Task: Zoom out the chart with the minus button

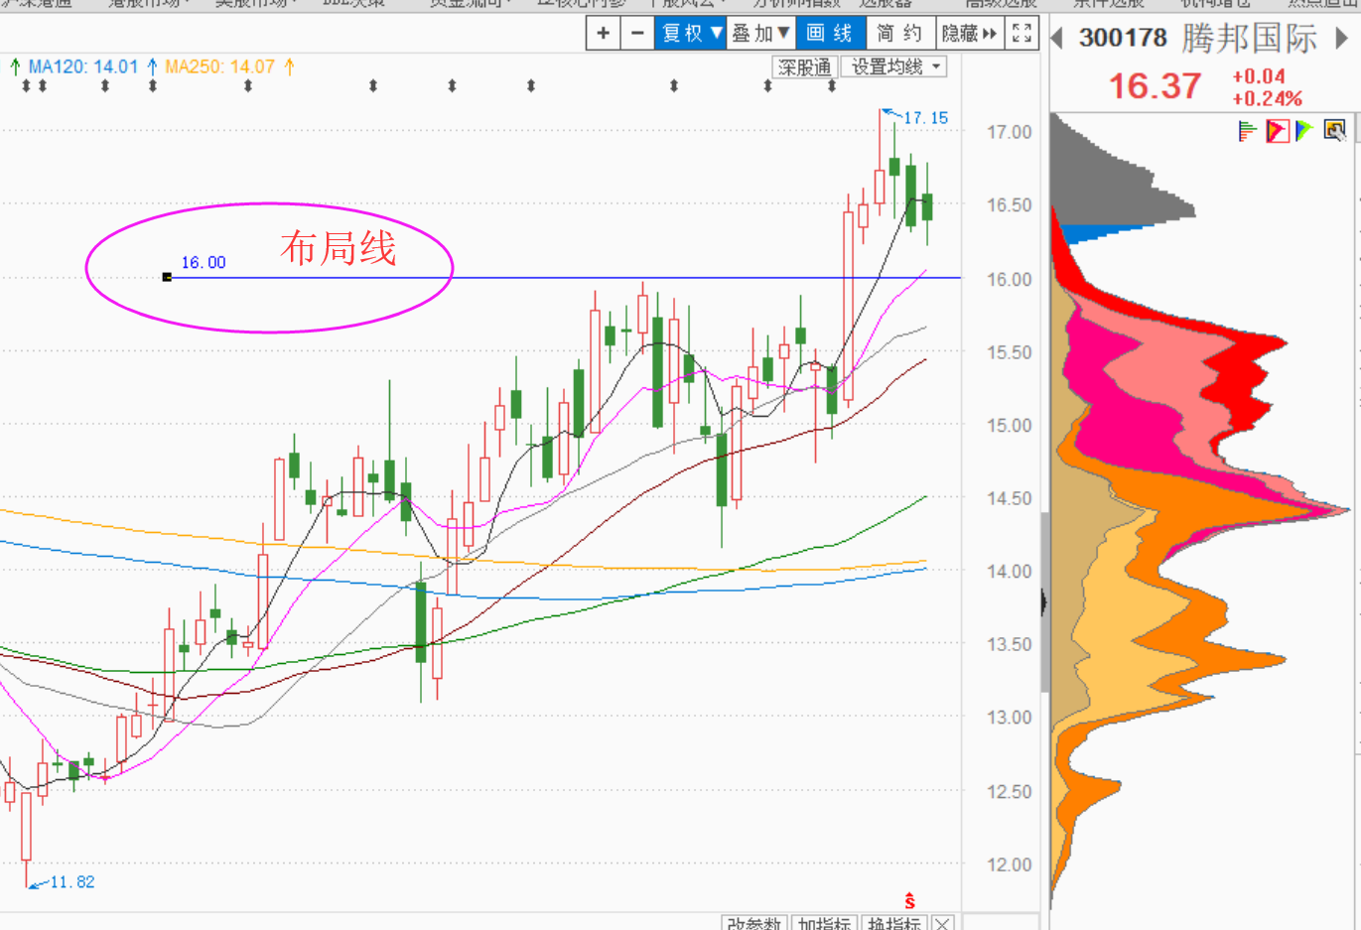Action: 637,34
